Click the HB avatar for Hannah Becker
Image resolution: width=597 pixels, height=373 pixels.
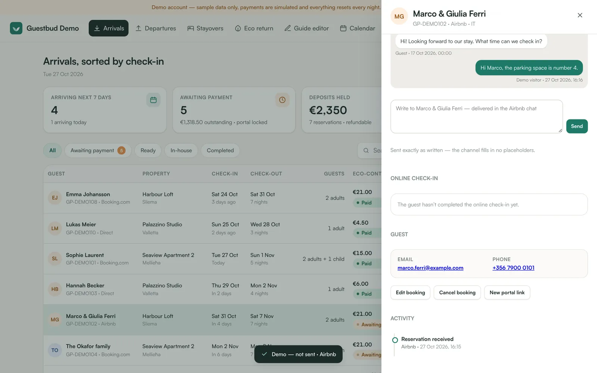click(55, 289)
